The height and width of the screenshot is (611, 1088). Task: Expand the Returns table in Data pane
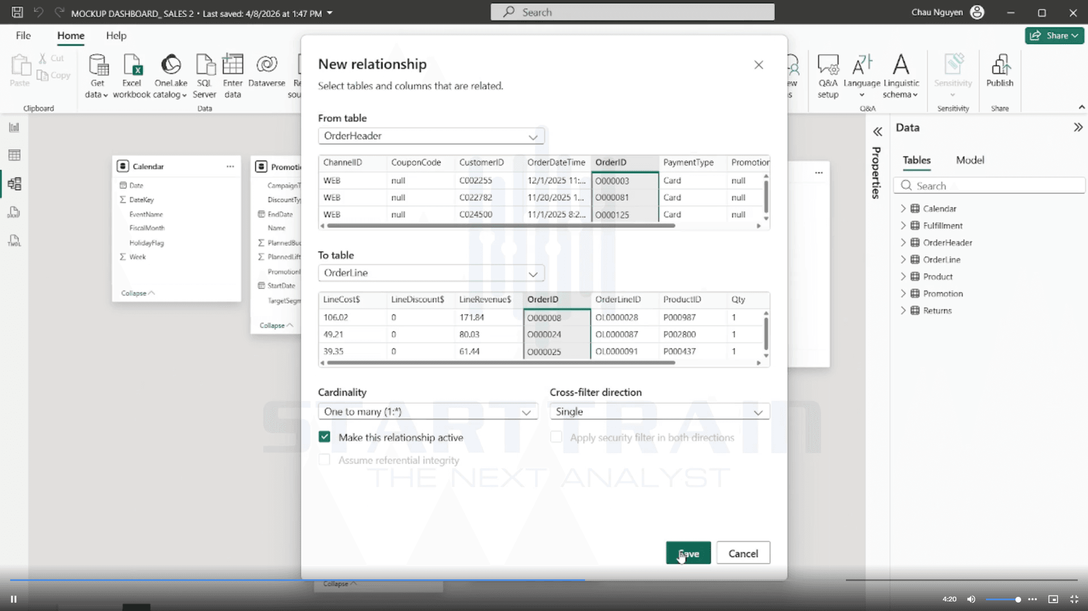[x=903, y=311]
